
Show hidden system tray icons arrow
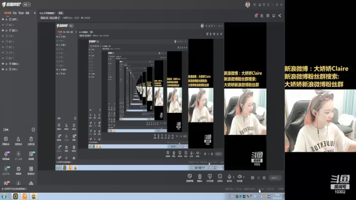pyautogui.click(x=232, y=196)
